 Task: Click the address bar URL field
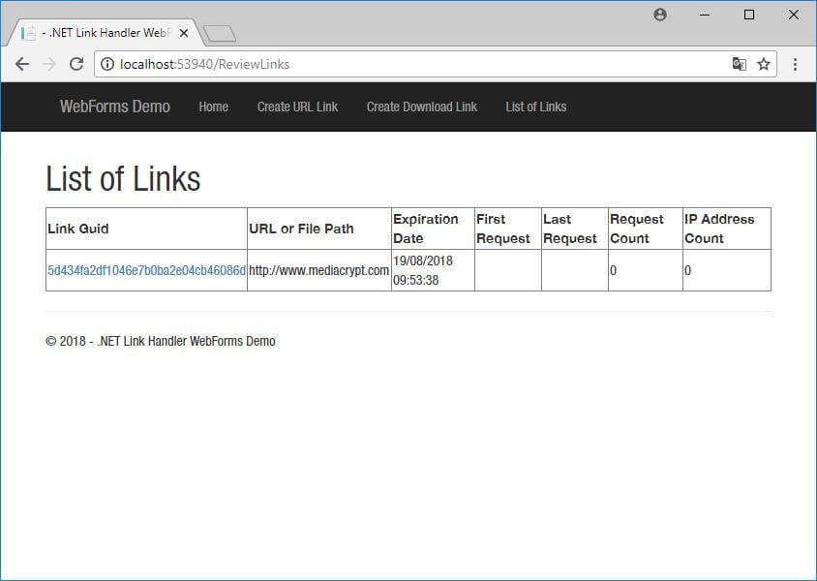pos(416,64)
